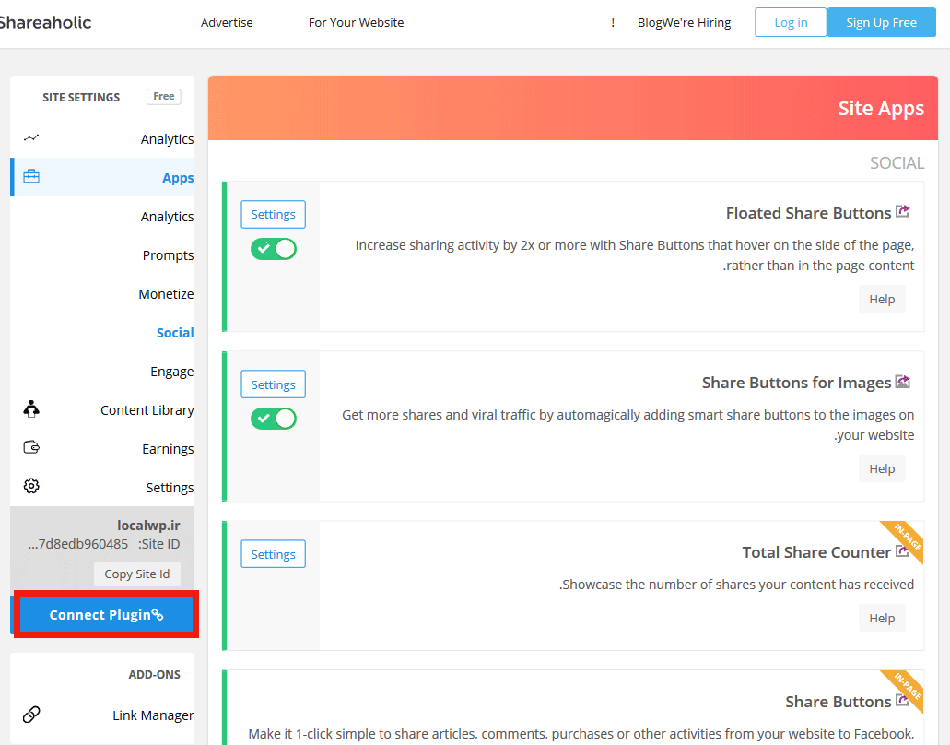Open Settings for Floated Share Buttons
Viewport: 950px width, 745px height.
click(274, 214)
